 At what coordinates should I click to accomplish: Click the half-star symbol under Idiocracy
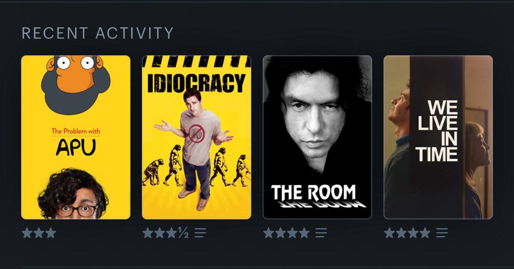[183, 233]
